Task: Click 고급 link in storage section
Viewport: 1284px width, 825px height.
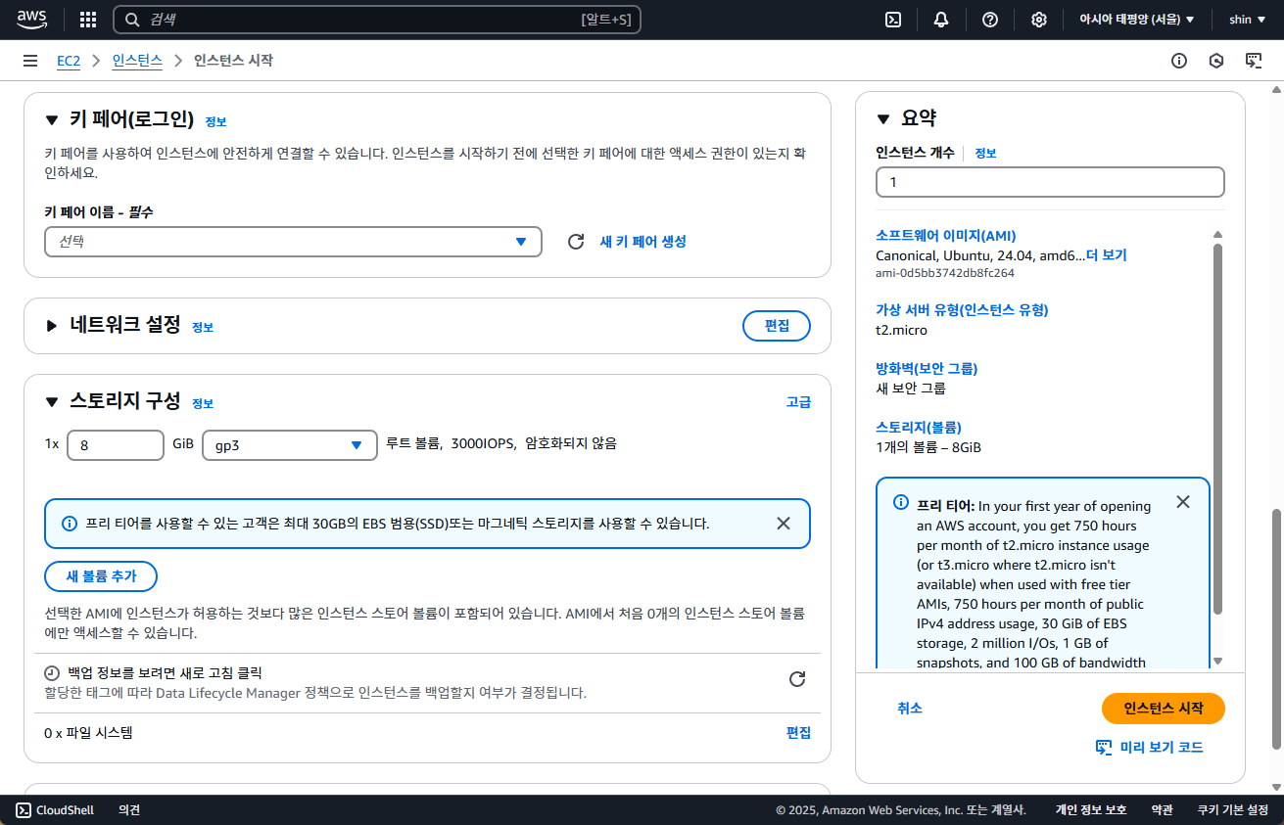Action: (798, 402)
